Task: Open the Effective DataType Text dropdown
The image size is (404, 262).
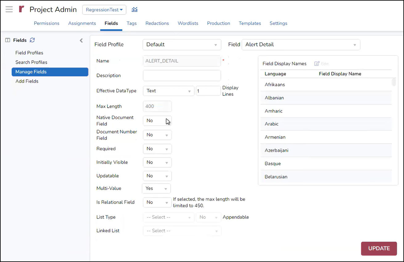Action: click(169, 91)
